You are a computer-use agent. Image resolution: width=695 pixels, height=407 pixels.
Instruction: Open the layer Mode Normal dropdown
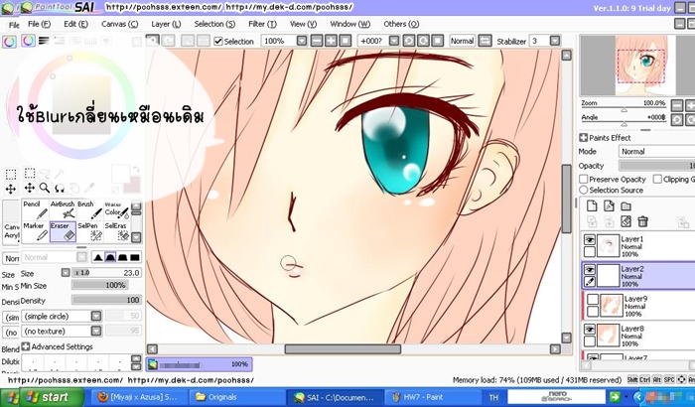click(x=656, y=151)
